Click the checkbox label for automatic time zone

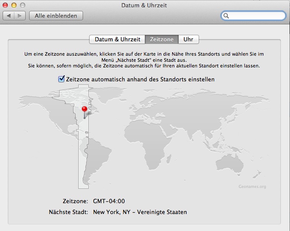click(140, 79)
